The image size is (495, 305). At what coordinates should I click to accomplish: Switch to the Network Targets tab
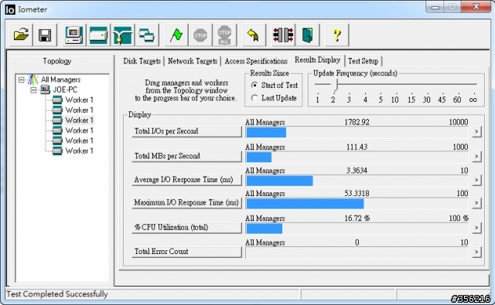point(193,61)
